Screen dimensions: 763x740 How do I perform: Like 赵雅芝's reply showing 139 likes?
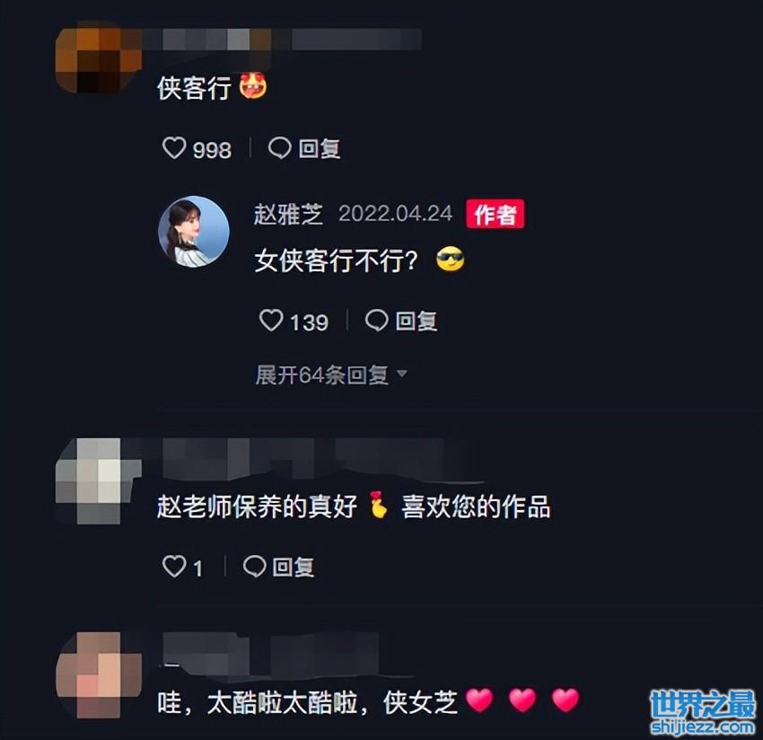tap(271, 321)
